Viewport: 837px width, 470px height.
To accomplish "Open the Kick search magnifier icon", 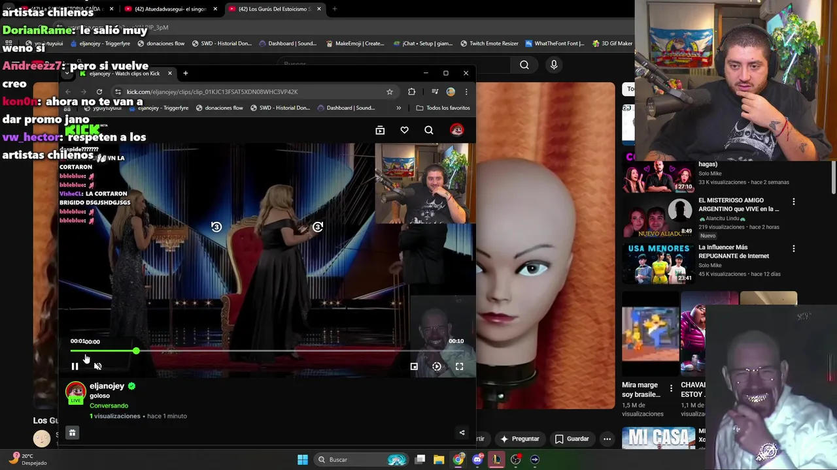I will pyautogui.click(x=429, y=131).
